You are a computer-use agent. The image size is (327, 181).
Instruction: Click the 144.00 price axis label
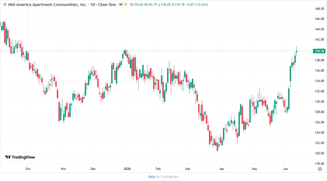pyautogui.click(x=319, y=29)
